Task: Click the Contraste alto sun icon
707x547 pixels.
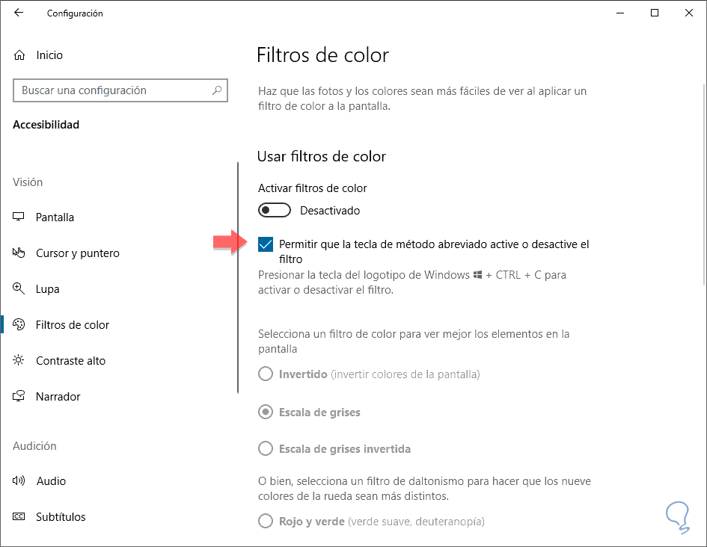Action: click(19, 361)
